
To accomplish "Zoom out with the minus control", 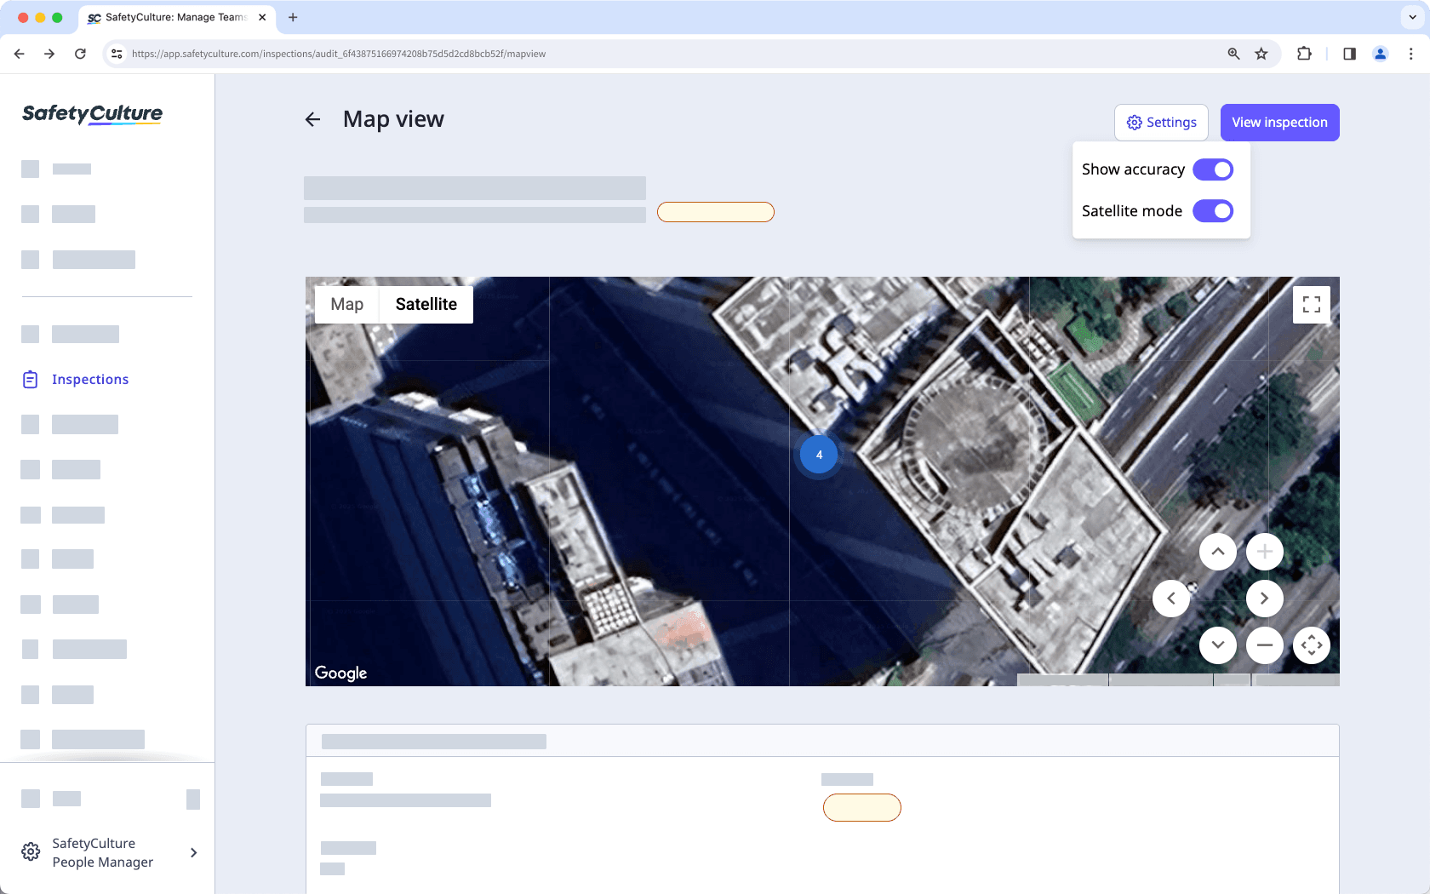I will pos(1265,645).
